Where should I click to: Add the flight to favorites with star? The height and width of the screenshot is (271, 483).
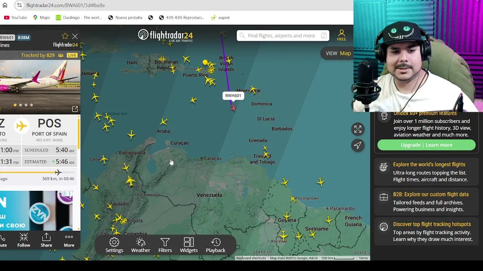coord(65,36)
